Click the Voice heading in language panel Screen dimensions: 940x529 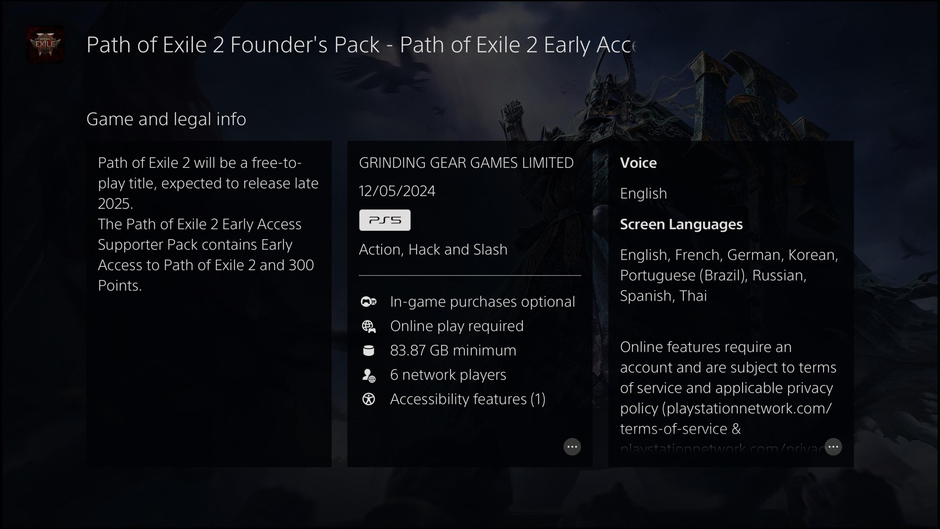click(638, 163)
